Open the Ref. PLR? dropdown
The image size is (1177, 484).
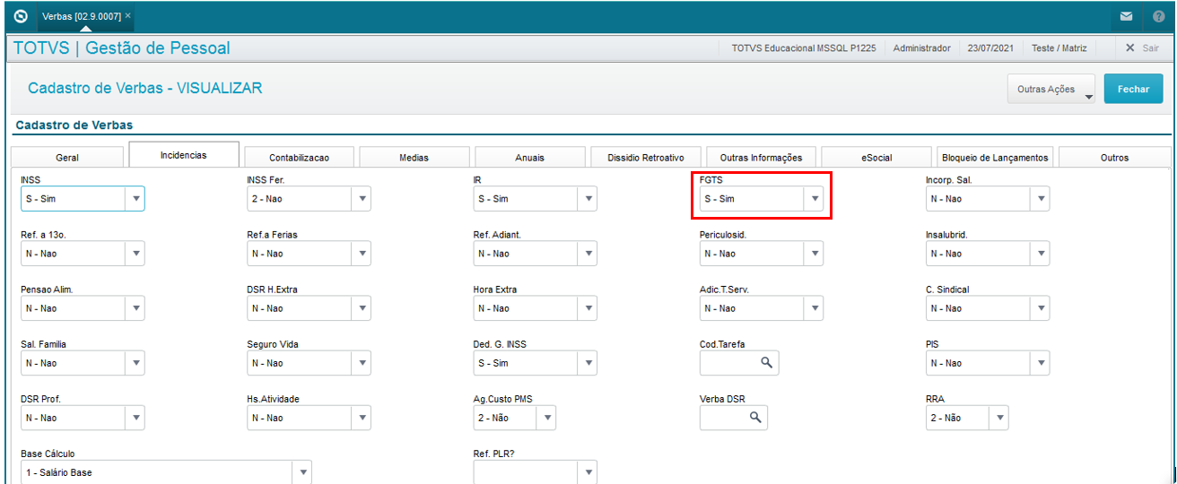[x=588, y=472]
